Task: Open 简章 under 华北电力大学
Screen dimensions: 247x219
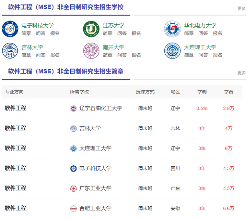Action: coord(189,33)
